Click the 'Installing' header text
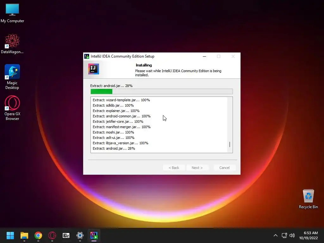 pos(144,65)
